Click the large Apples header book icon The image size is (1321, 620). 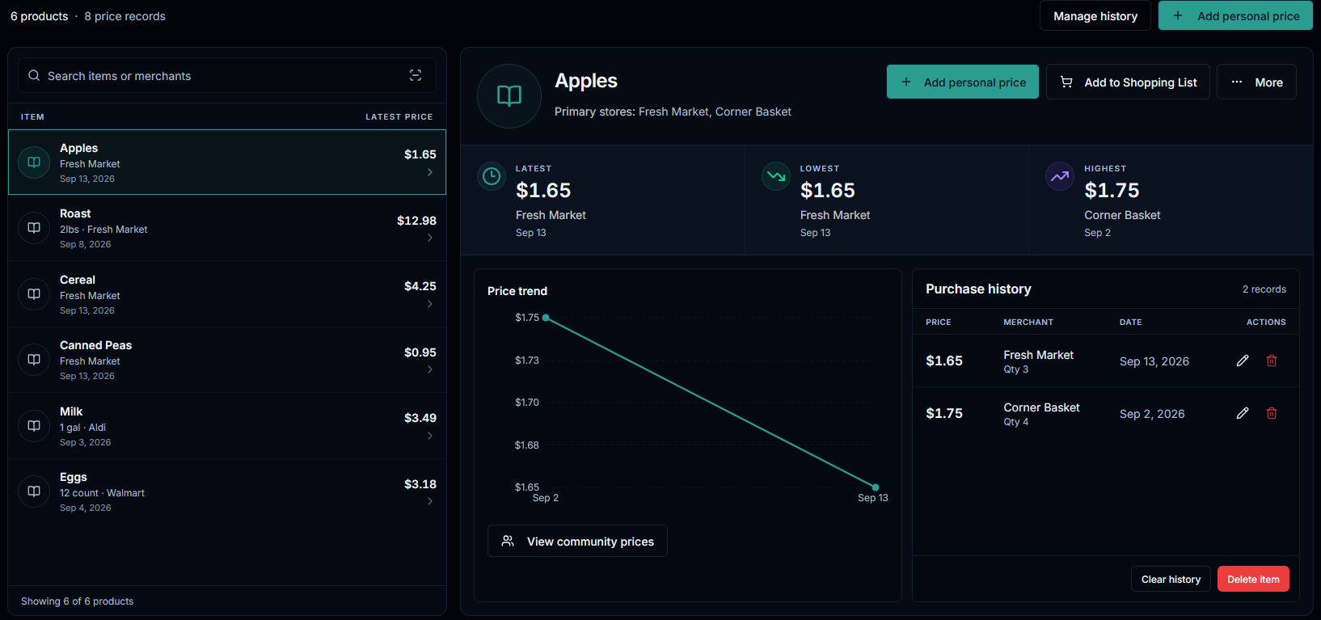509,96
